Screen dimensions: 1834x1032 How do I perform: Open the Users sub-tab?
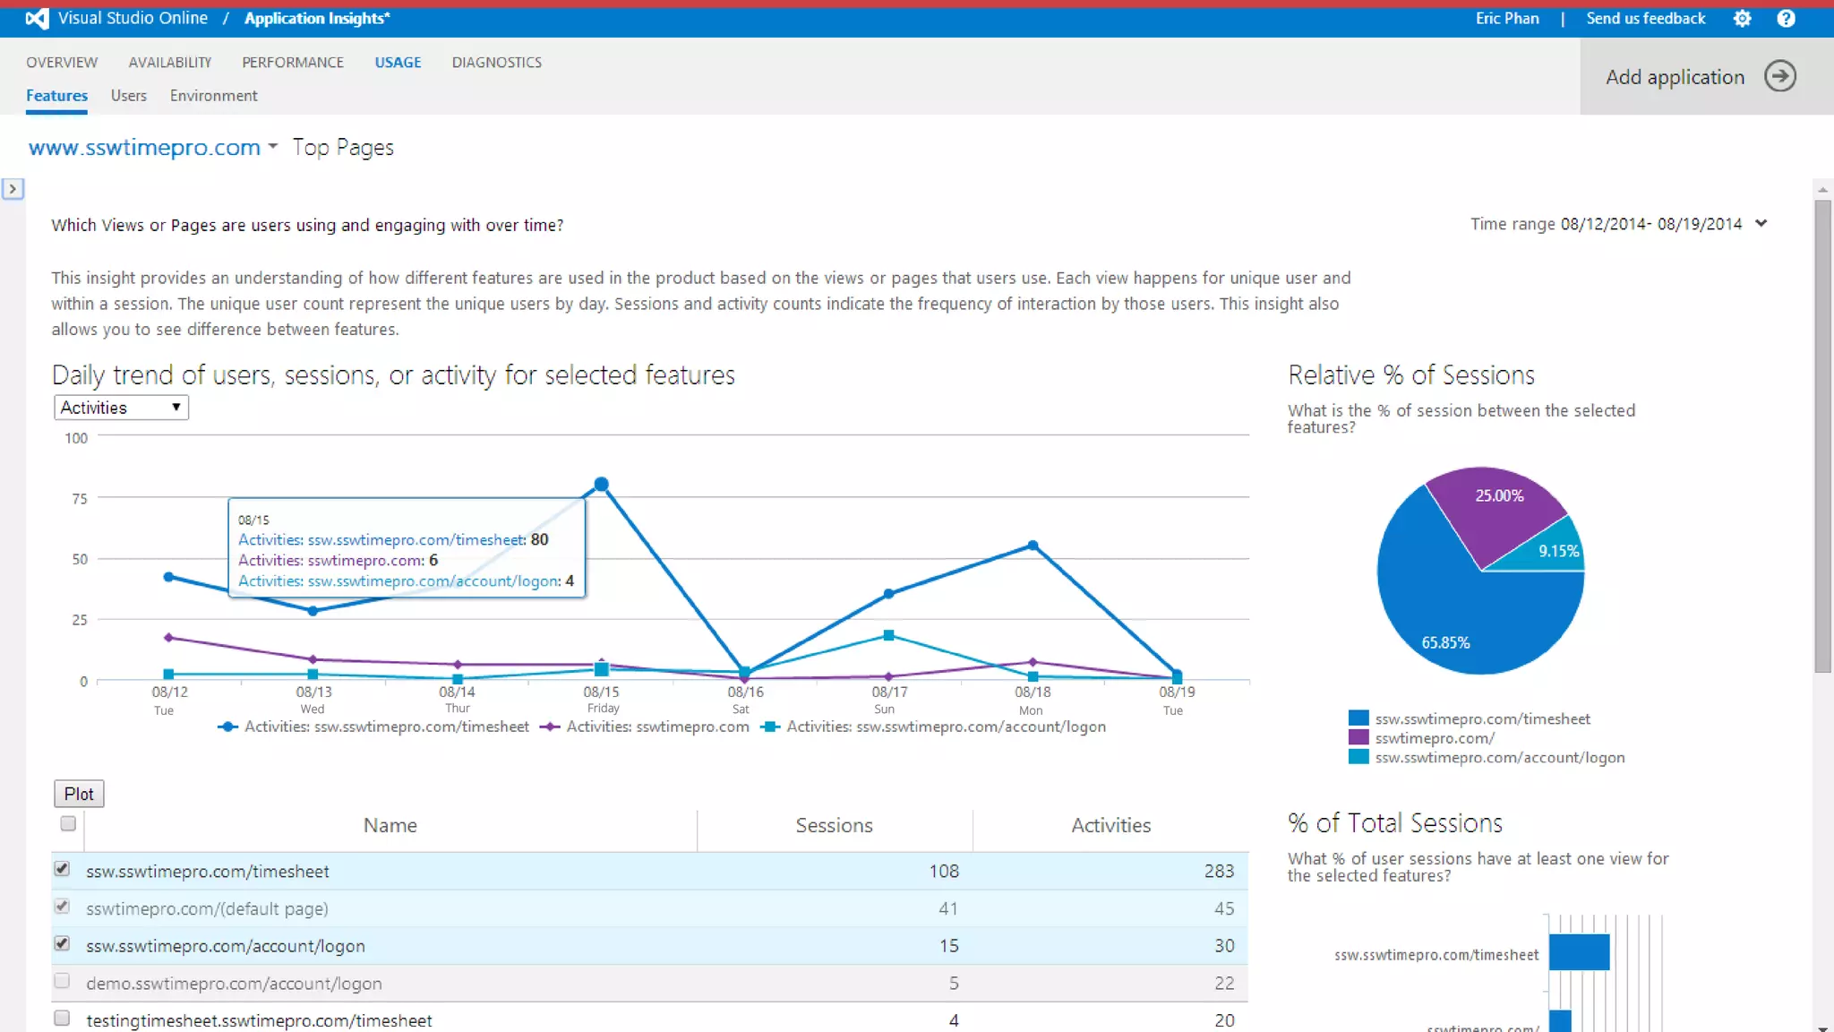(x=128, y=96)
